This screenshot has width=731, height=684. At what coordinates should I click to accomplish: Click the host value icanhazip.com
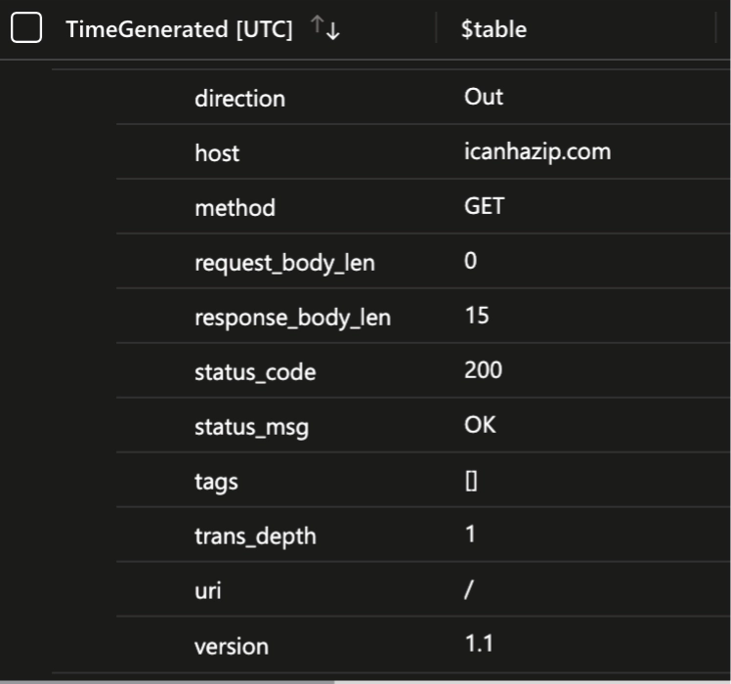click(x=537, y=151)
